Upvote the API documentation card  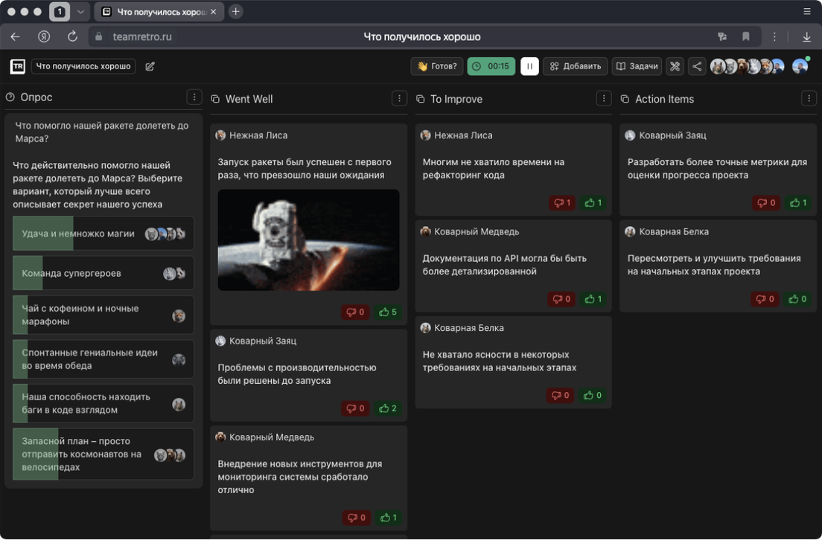click(x=593, y=299)
